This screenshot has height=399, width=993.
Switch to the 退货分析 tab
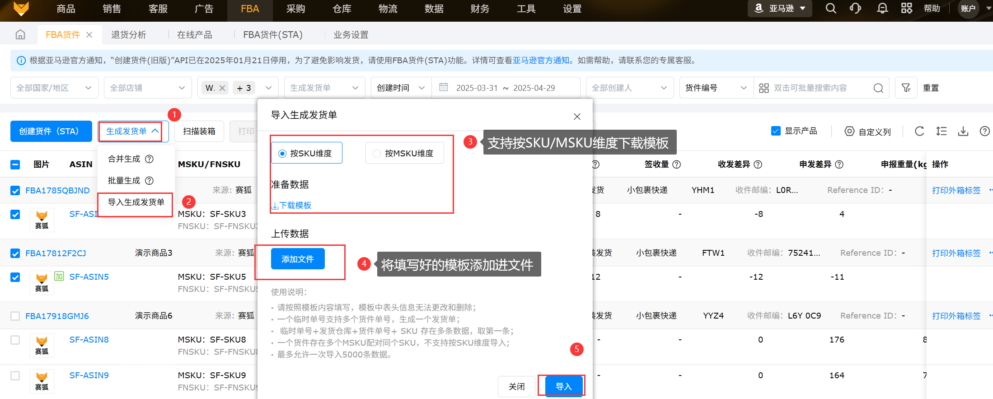pos(129,35)
